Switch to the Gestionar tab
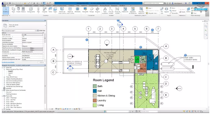The height and width of the screenshot is (114, 212). tap(84, 6)
